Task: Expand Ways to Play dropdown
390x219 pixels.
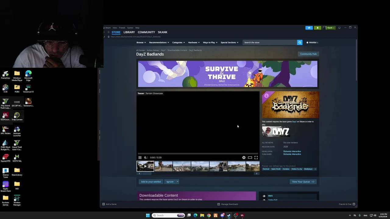Action: pos(210,43)
